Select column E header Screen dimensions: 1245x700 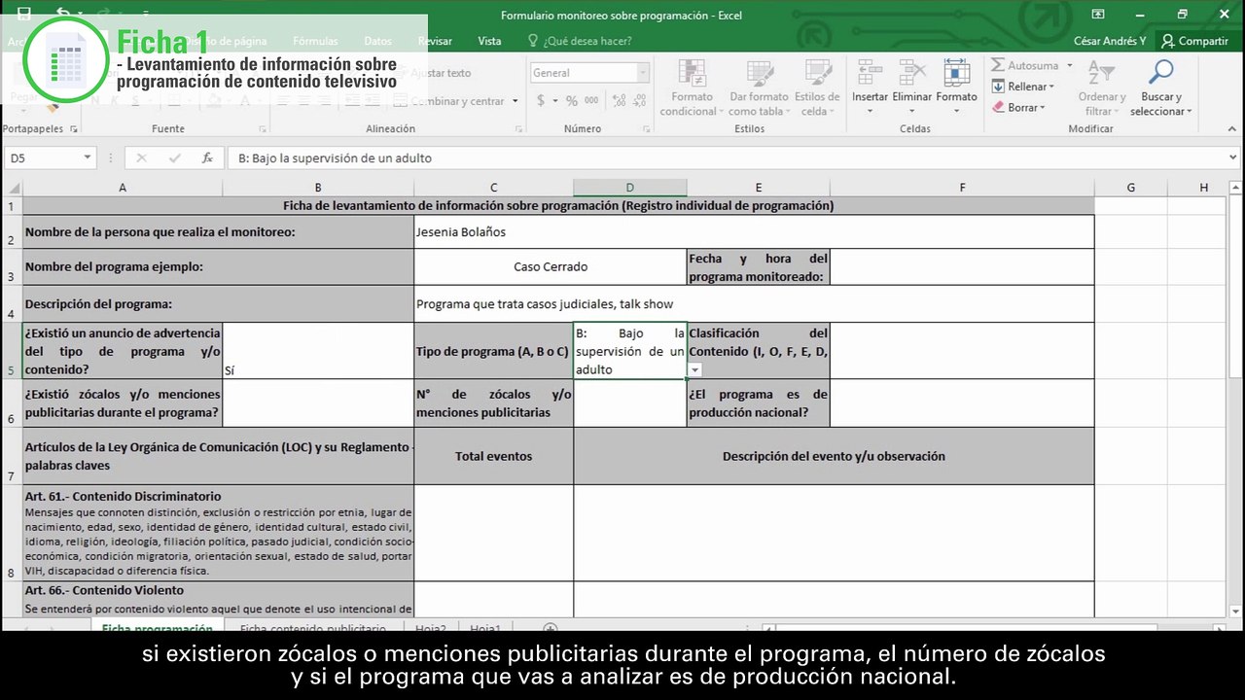759,188
